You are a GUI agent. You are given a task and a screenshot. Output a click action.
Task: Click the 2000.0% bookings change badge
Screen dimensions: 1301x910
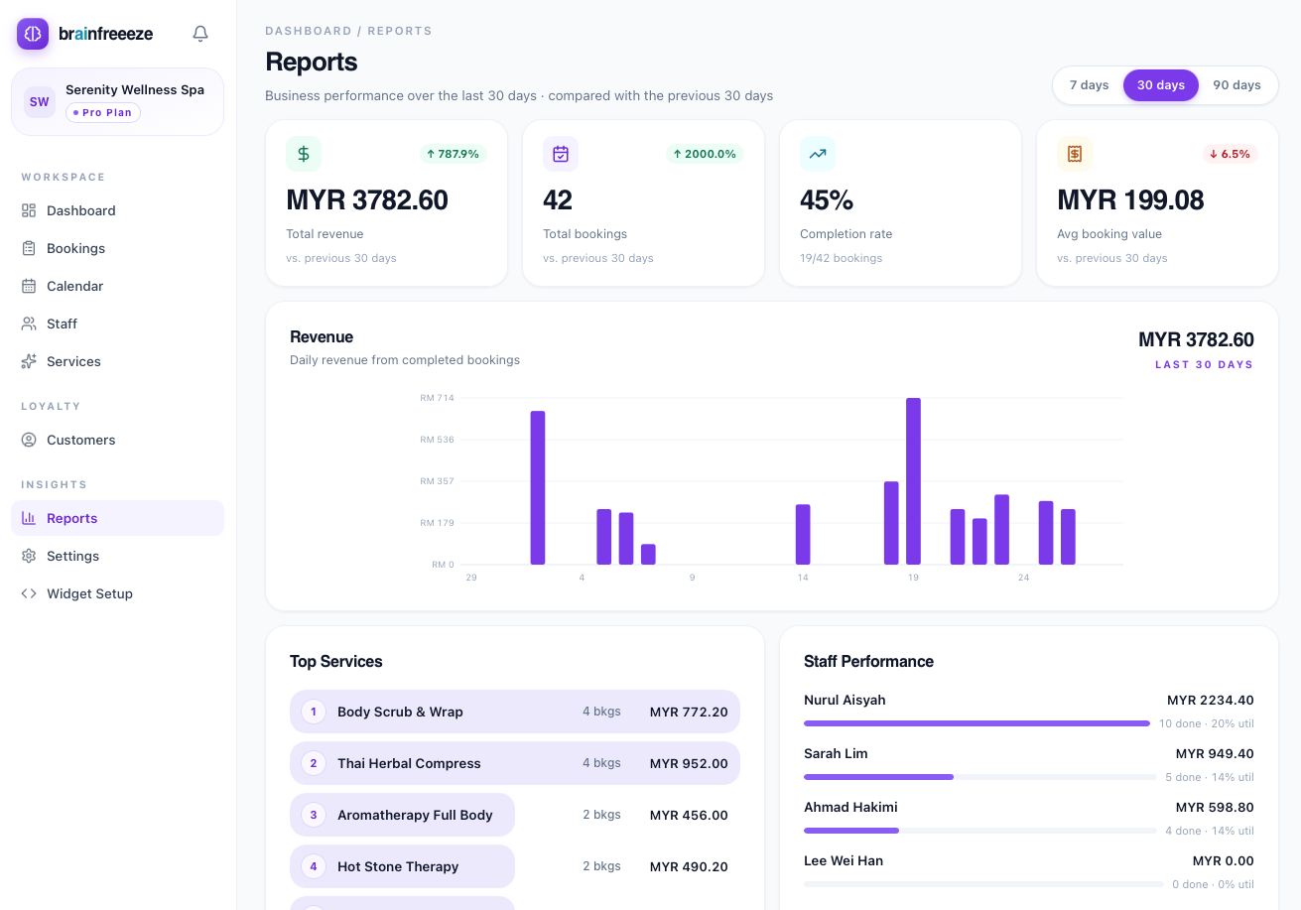[x=706, y=154]
